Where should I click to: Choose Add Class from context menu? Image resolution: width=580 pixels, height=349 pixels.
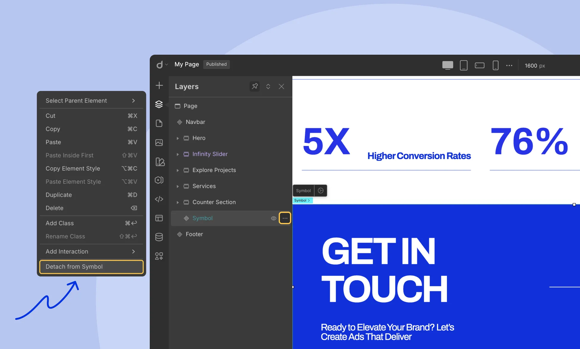click(91, 223)
